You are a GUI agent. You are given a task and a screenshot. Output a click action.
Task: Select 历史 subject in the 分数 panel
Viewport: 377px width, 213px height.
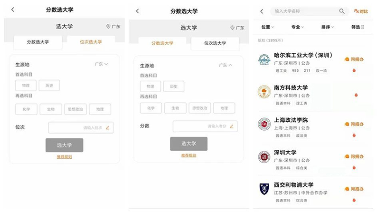coord(174,87)
